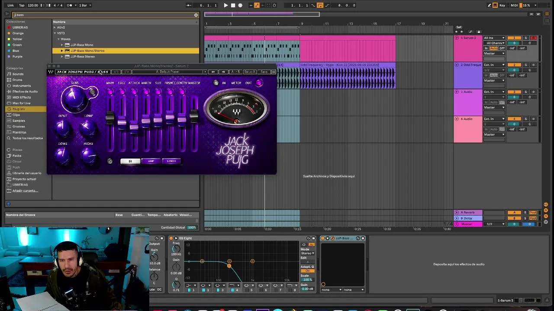
Task: Stop playback with the Stop button
Action: pos(233,5)
